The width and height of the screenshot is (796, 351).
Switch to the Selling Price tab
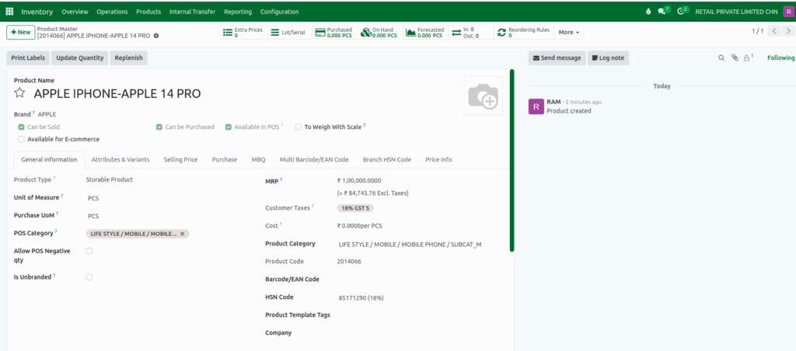click(180, 159)
